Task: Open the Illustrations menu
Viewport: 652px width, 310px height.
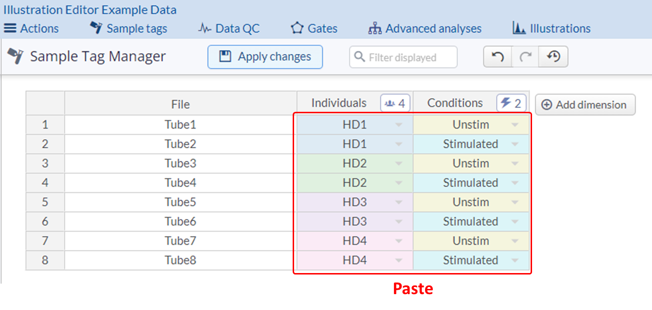Action: [x=552, y=29]
